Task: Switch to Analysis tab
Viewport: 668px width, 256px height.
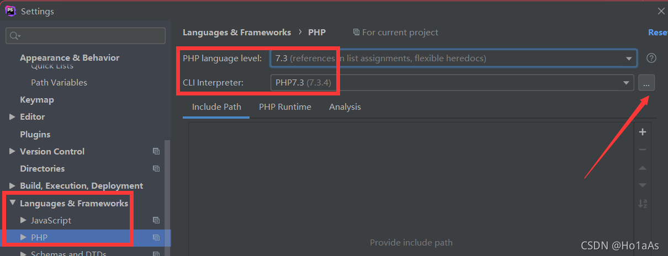Action: tap(345, 107)
